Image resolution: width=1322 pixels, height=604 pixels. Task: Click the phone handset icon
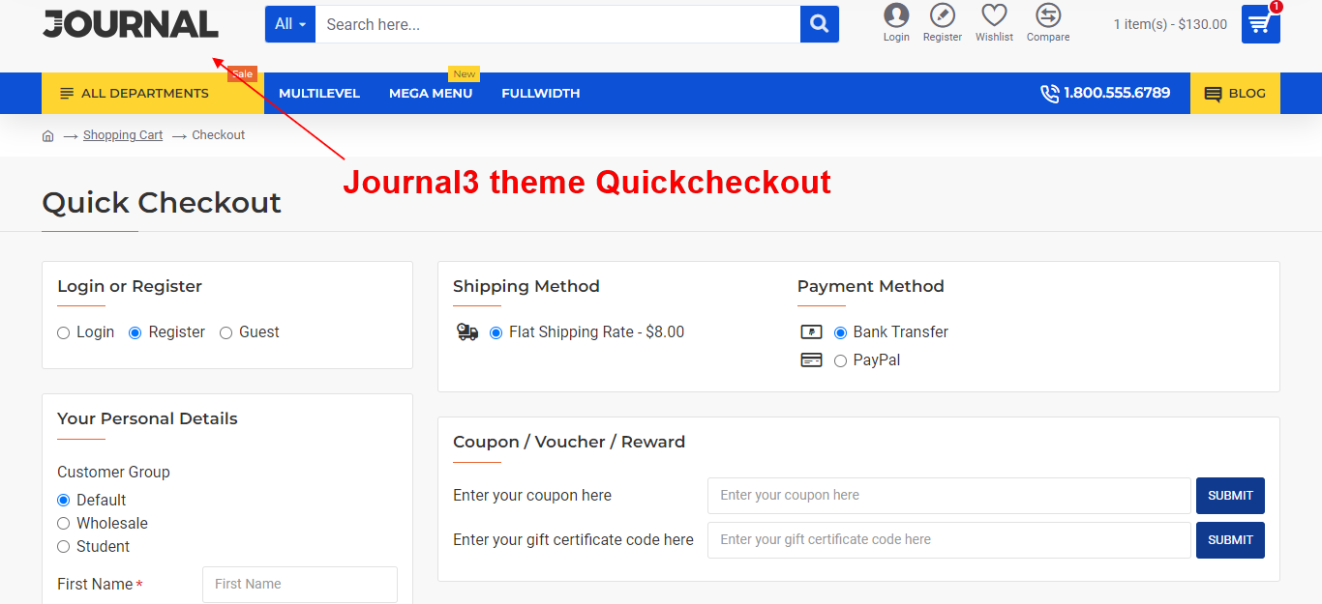point(1050,94)
